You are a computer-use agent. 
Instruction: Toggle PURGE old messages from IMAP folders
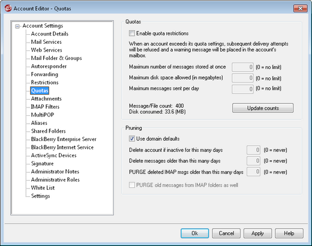point(132,185)
